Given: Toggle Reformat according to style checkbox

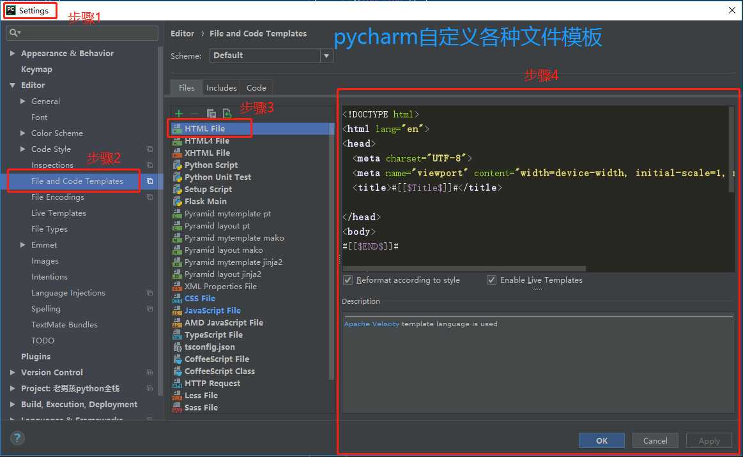Looking at the screenshot, I should pos(348,280).
